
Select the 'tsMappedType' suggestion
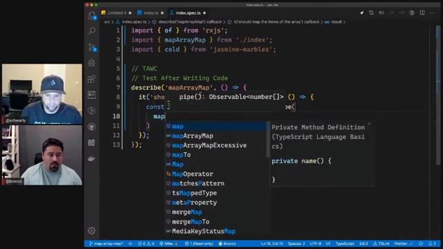216,193
